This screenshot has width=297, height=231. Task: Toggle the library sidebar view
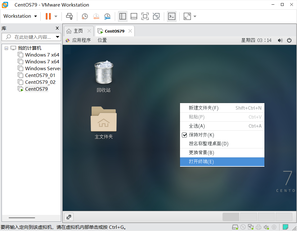pos(123,16)
